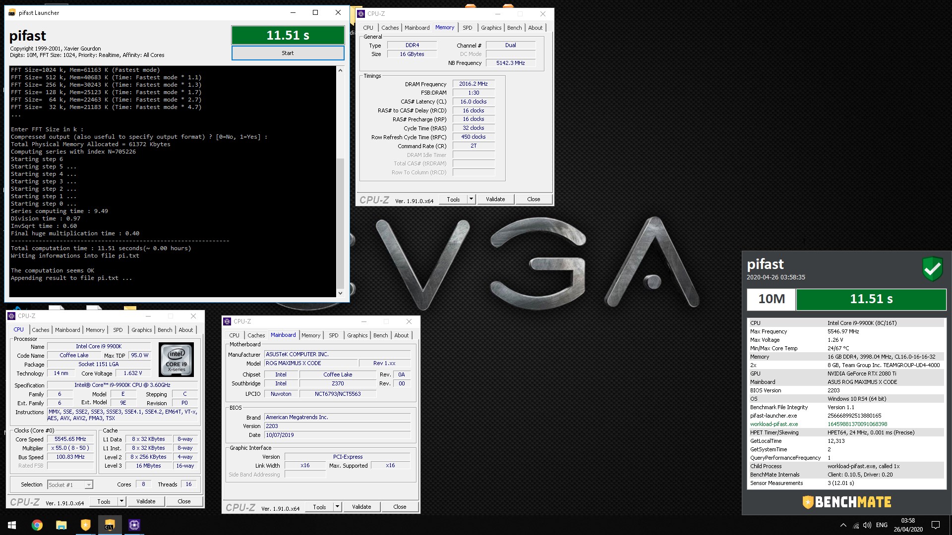Click the DRAM Frequency value 2016.2 MHz

click(x=474, y=84)
